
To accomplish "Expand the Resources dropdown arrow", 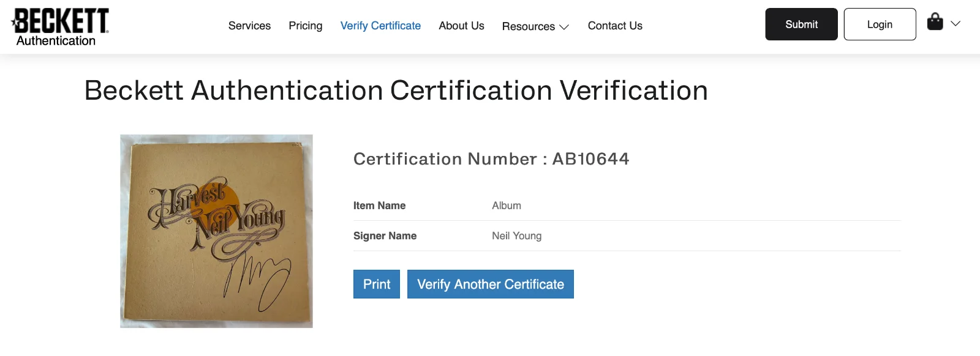I will (x=564, y=27).
